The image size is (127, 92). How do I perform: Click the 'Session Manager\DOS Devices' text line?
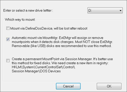36,71
